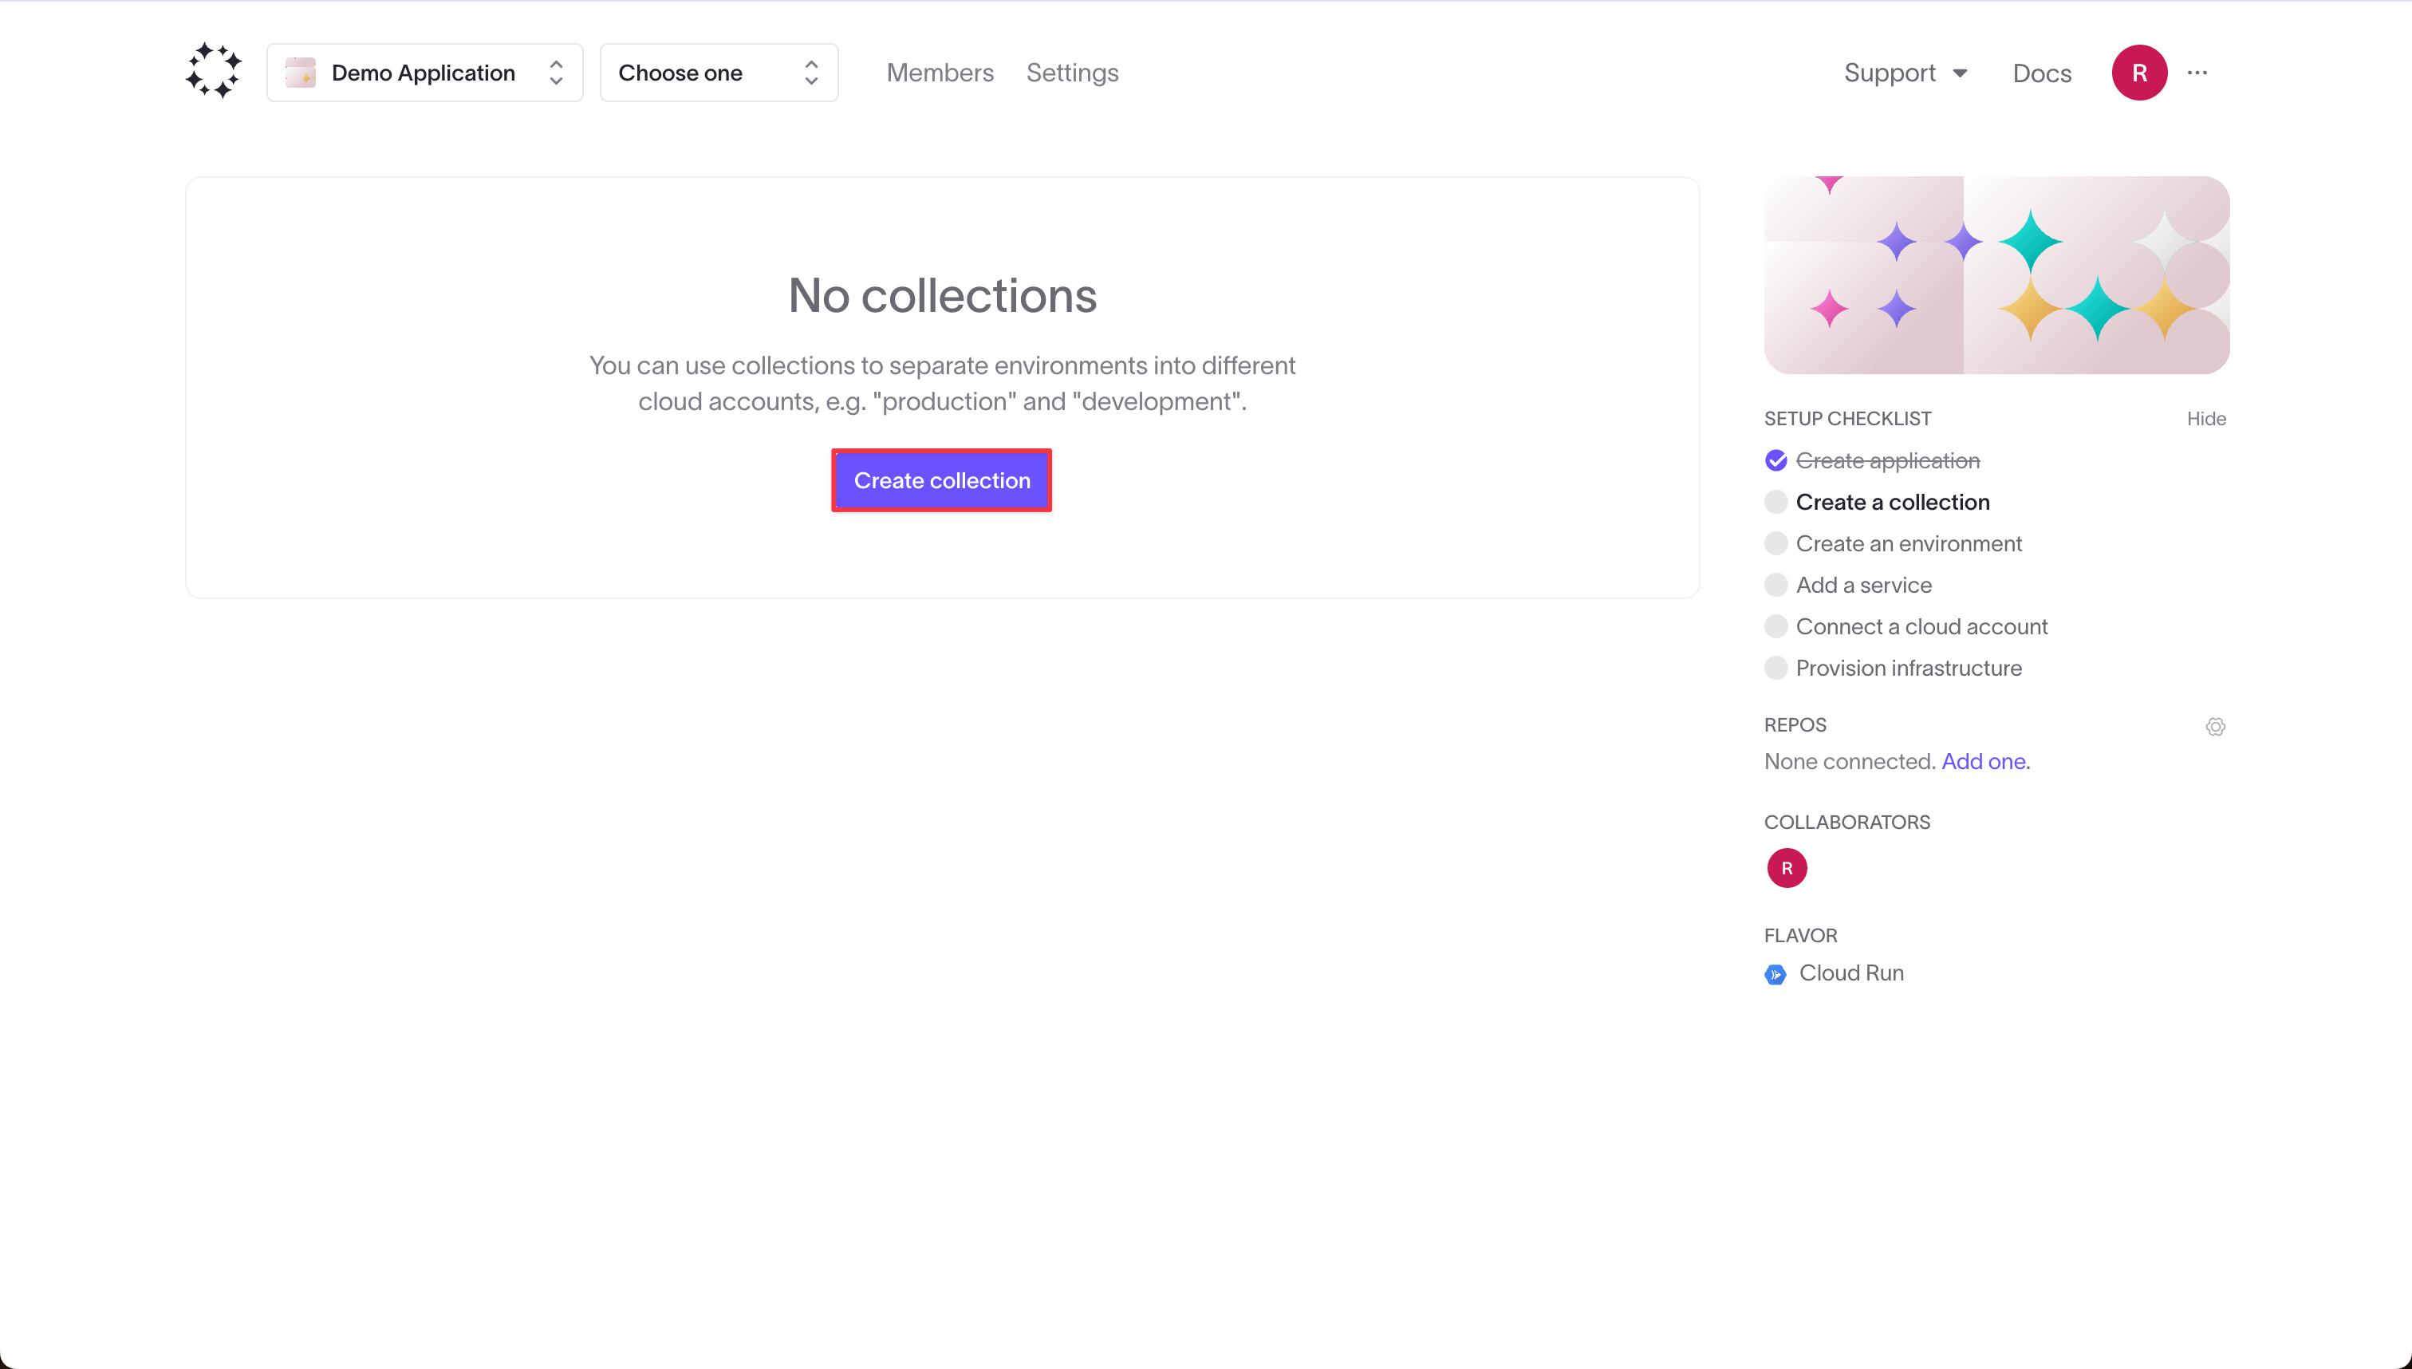Open Members tab
The width and height of the screenshot is (2412, 1369).
[940, 73]
